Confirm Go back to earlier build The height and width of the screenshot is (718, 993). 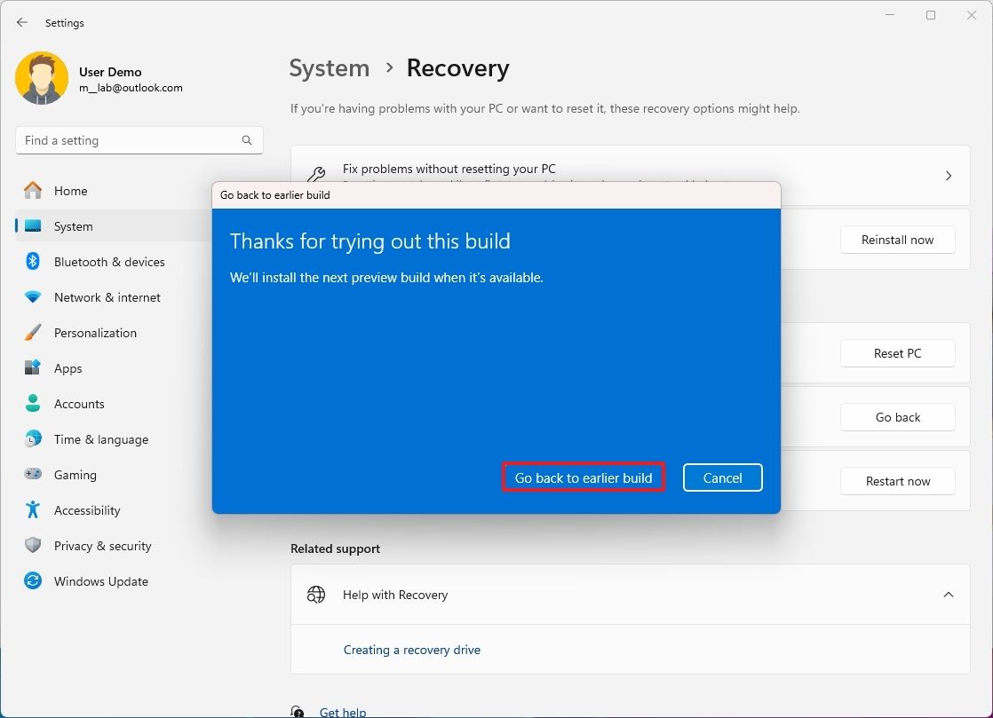click(x=583, y=477)
